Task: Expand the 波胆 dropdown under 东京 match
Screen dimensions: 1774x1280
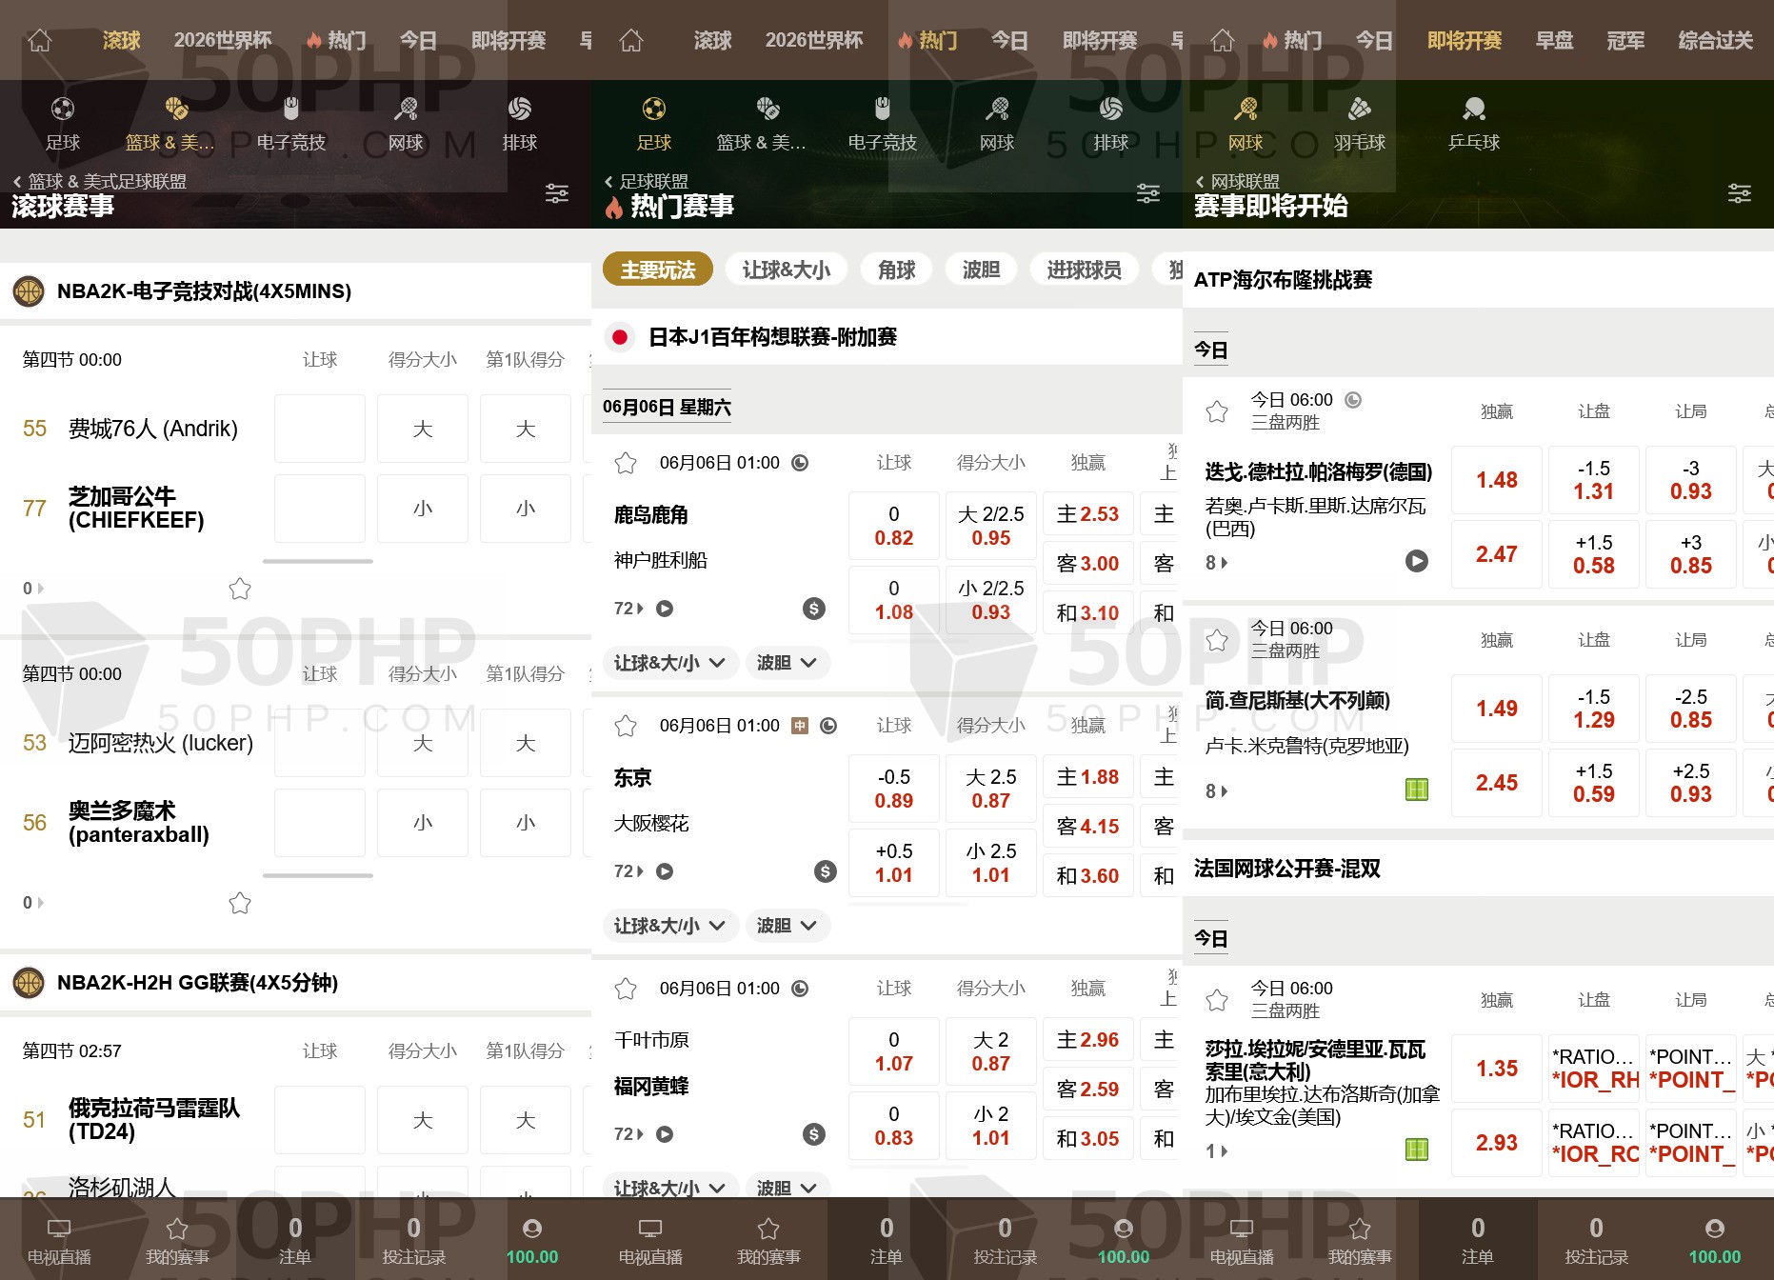Action: pos(787,926)
